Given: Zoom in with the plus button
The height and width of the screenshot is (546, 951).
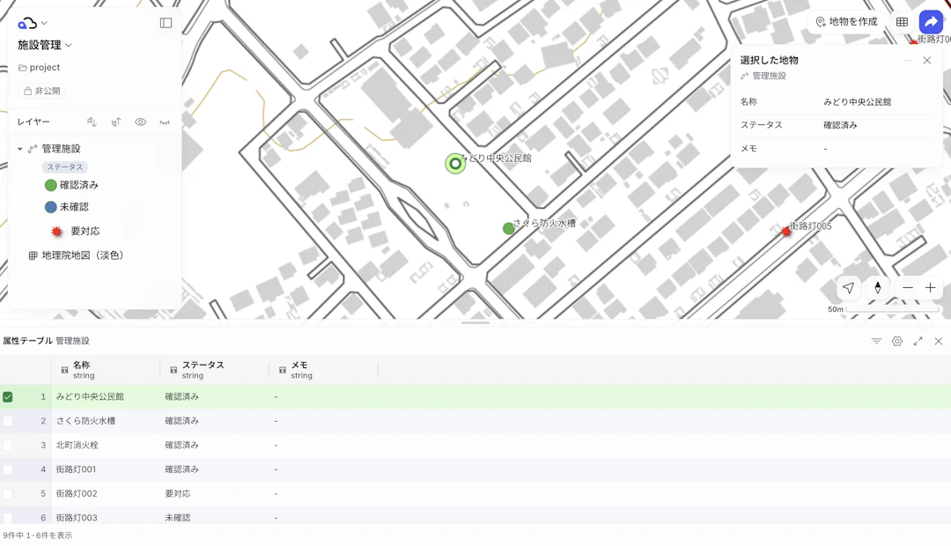Looking at the screenshot, I should (x=931, y=288).
